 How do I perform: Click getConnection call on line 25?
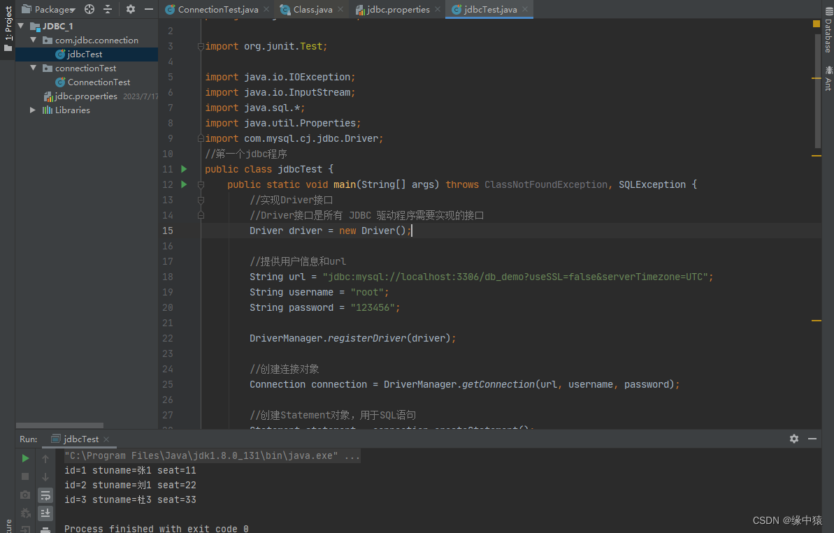pos(498,385)
